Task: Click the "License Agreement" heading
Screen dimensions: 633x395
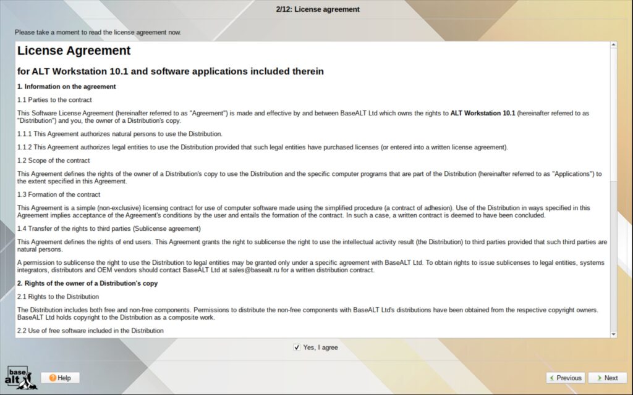Action: click(74, 51)
